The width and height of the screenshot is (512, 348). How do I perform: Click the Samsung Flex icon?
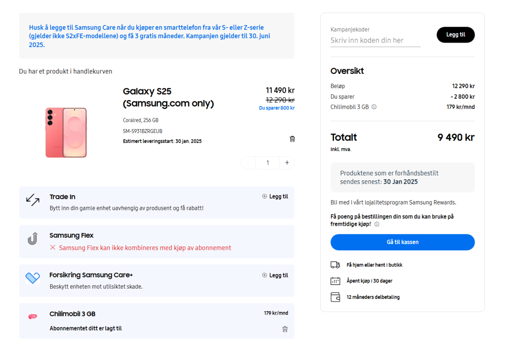click(x=32, y=238)
